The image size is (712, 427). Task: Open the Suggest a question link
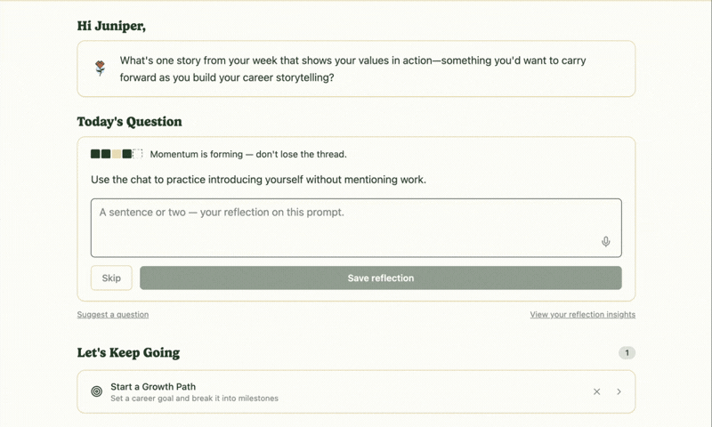coord(113,314)
